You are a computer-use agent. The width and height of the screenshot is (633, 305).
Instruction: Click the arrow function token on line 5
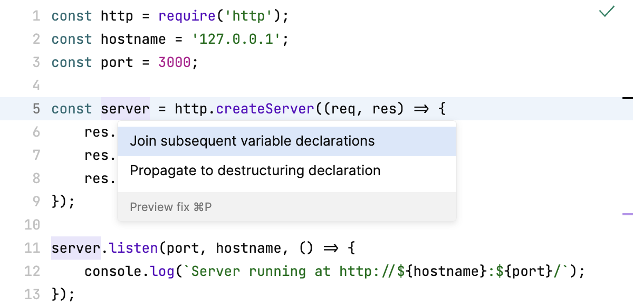[x=422, y=109]
